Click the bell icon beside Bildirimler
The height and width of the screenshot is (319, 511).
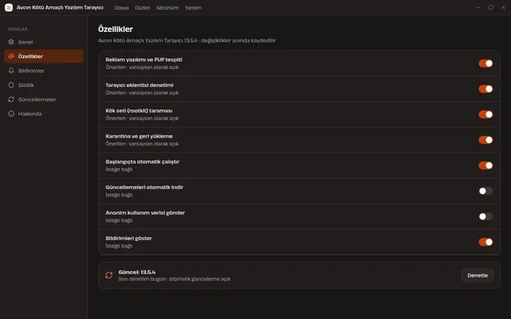[x=11, y=71]
